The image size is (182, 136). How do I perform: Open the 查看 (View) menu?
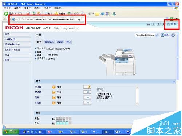(28, 8)
